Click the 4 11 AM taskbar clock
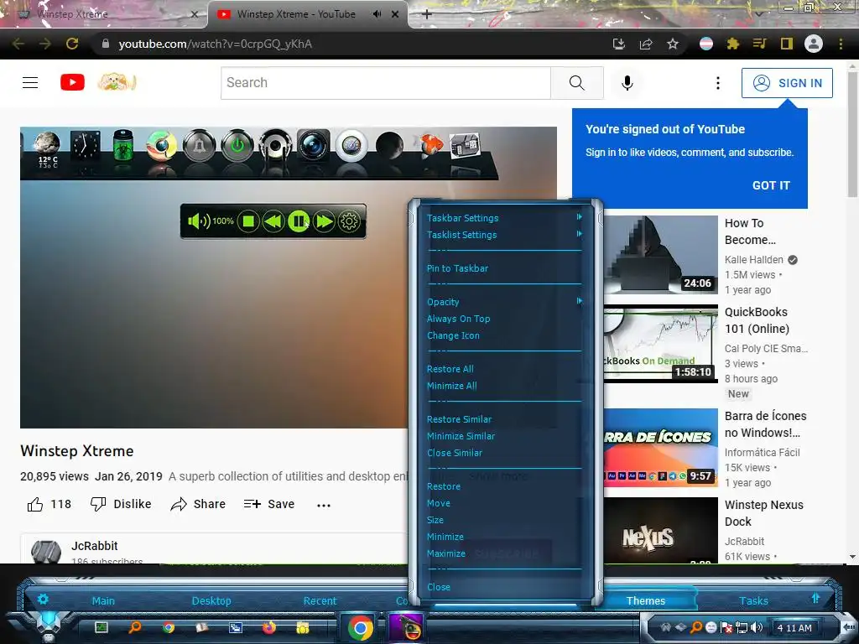Image resolution: width=859 pixels, height=644 pixels. point(794,627)
